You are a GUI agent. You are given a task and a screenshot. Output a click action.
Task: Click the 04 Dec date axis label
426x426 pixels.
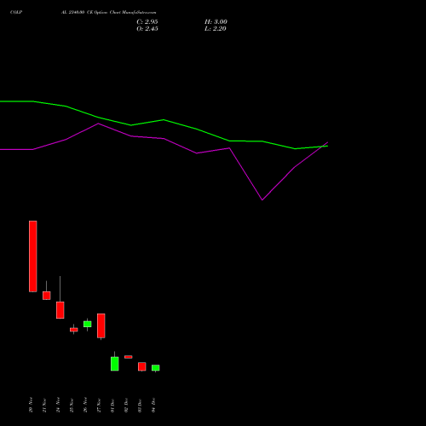tap(153, 406)
